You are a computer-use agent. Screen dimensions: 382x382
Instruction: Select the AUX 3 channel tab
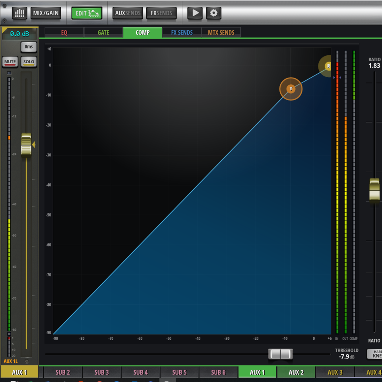tap(335, 372)
